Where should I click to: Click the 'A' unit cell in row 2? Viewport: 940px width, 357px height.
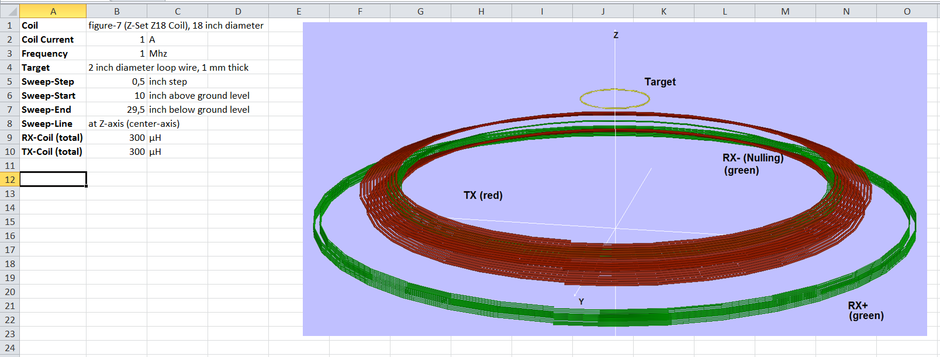178,39
